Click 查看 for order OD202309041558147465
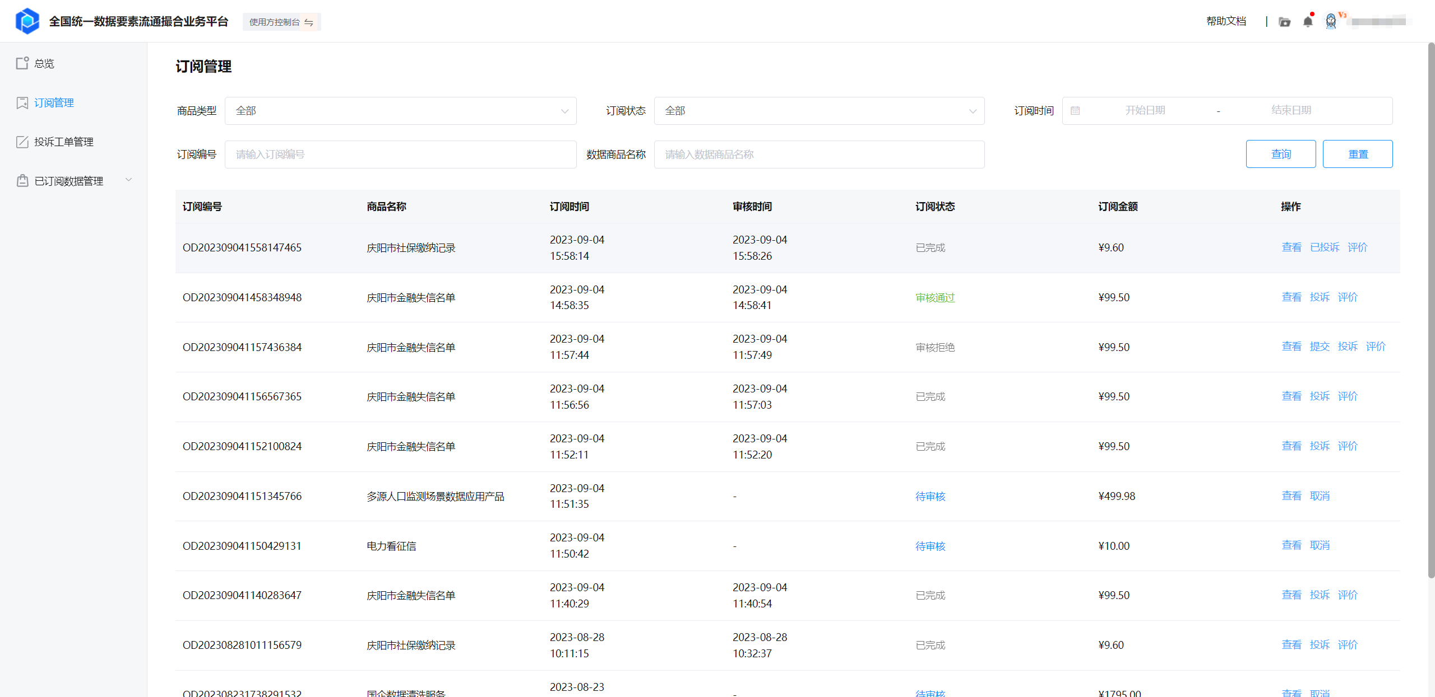 click(x=1291, y=247)
